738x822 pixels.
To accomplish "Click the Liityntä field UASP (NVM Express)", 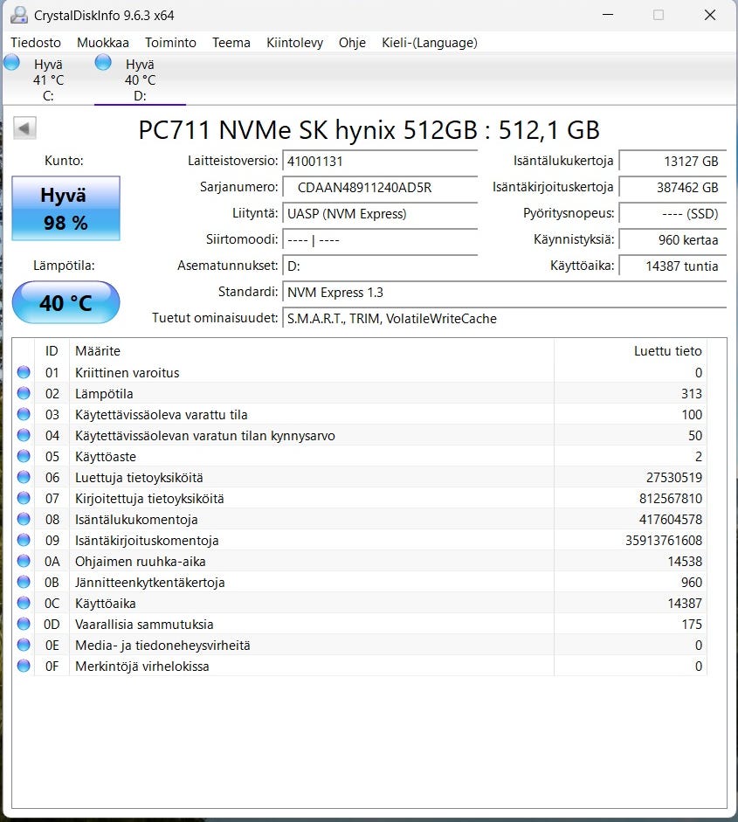I will [x=380, y=213].
